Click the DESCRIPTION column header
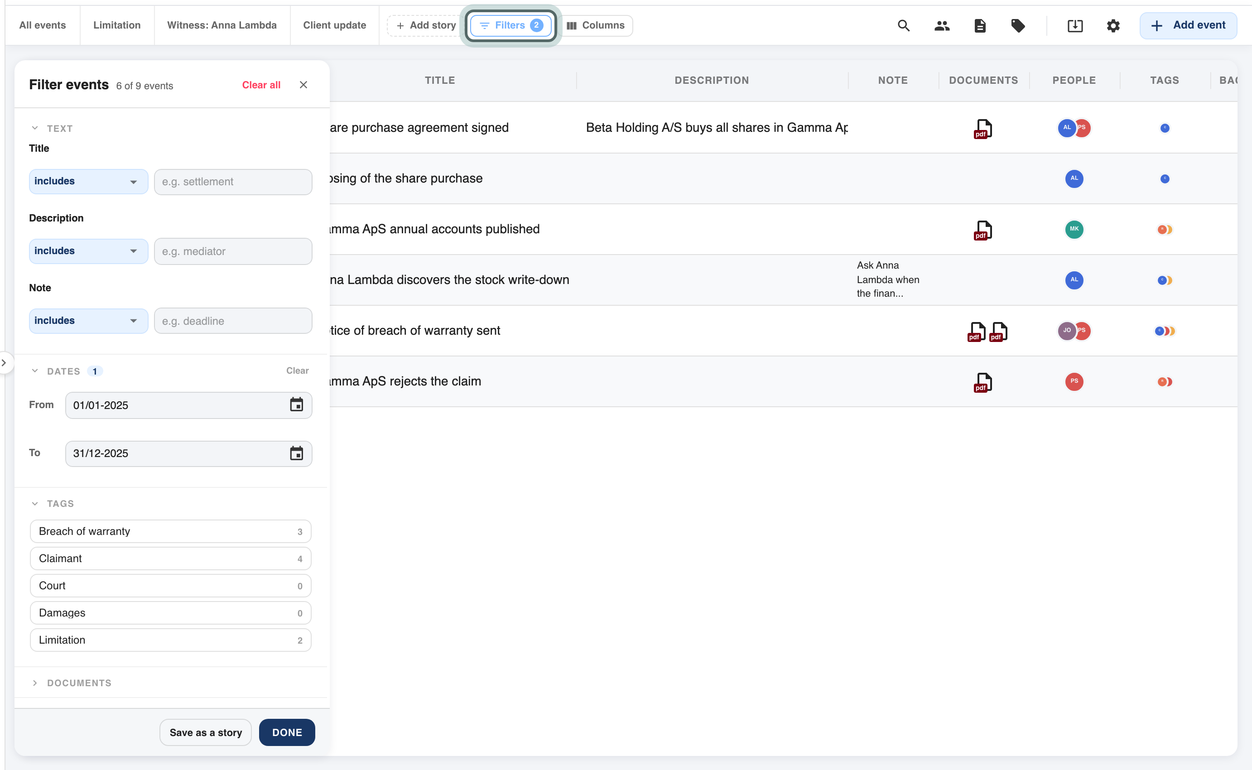The width and height of the screenshot is (1252, 770). (711, 81)
